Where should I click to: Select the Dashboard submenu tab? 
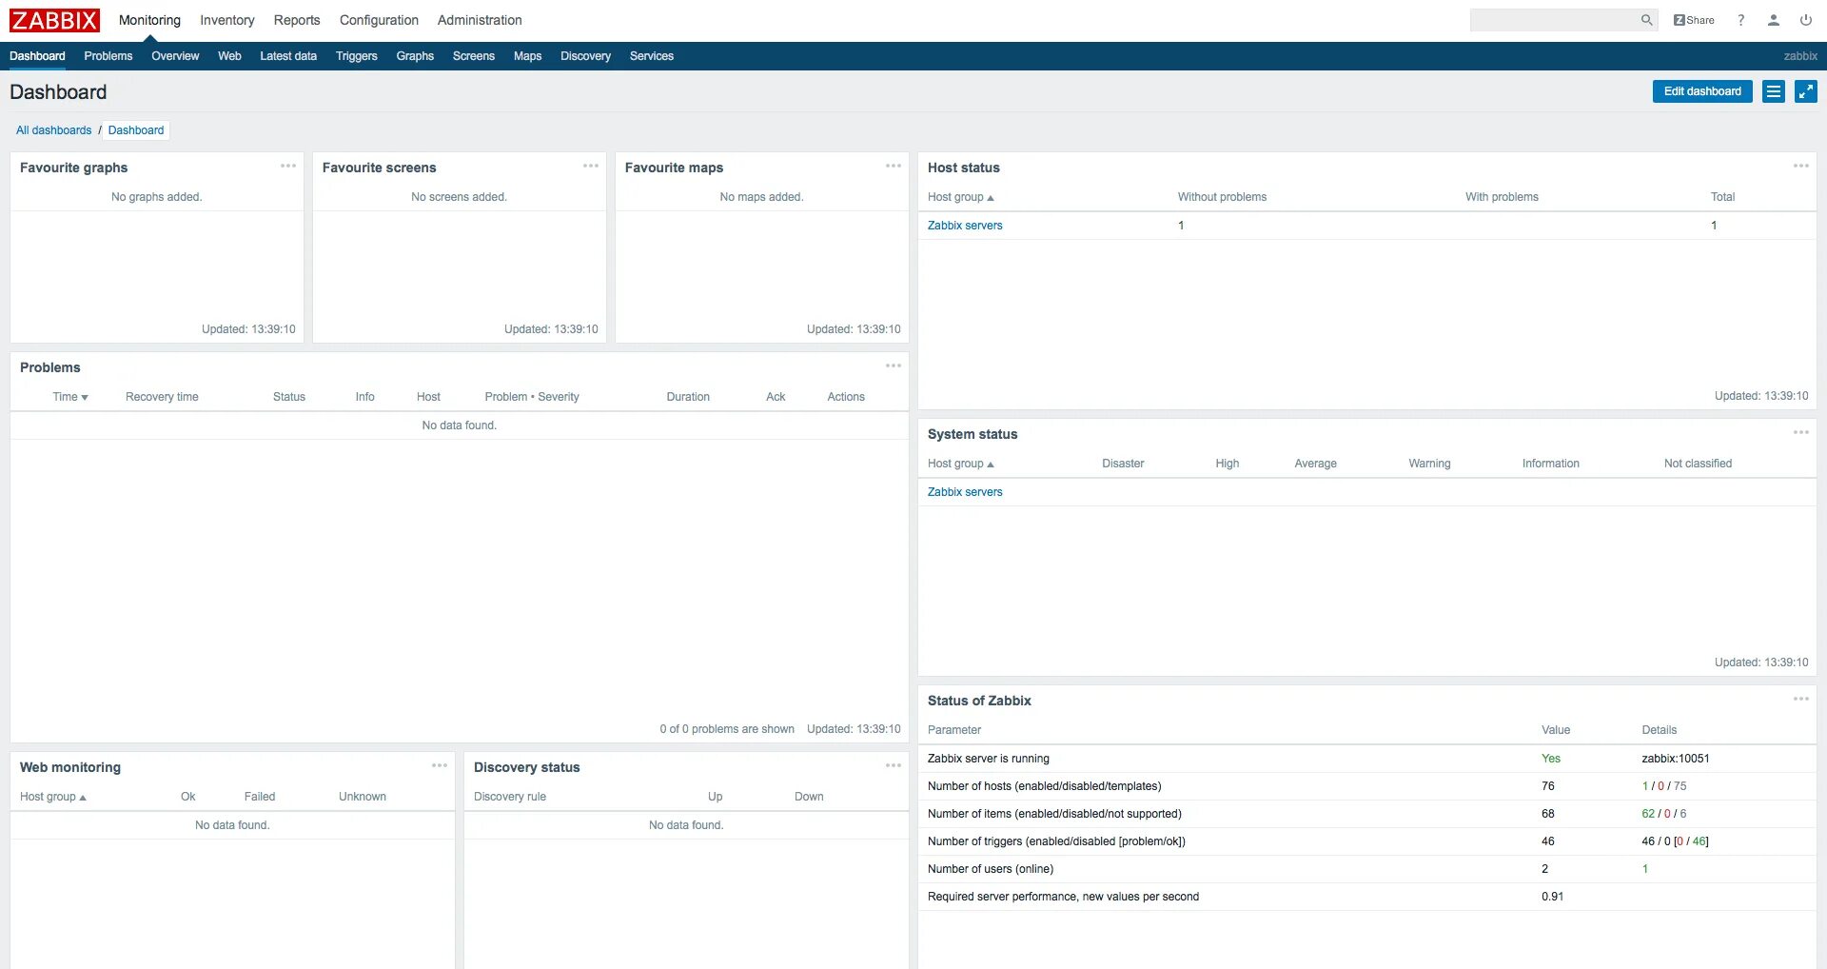[x=37, y=56]
